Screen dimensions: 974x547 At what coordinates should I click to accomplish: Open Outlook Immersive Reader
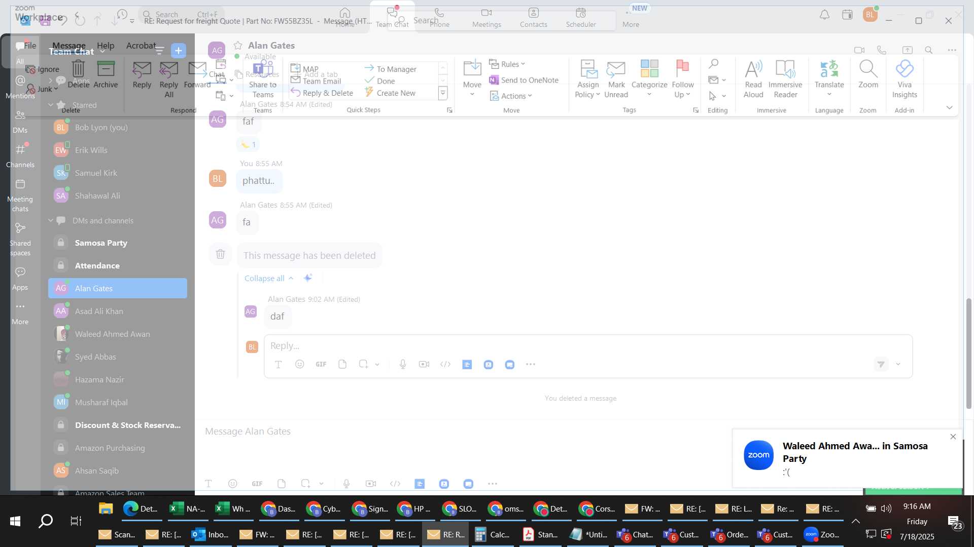click(x=785, y=79)
